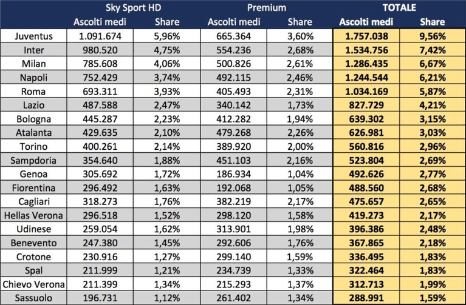Select the Atalanta Premium share 2,26%
Image resolution: width=466 pixels, height=305 pixels.
300,133
